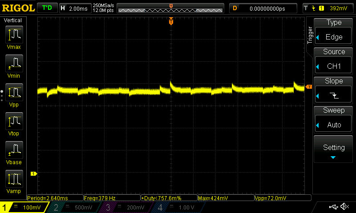The height and width of the screenshot is (213, 356).
Task: Expand the trigger Setting submenu
Action: [333, 149]
